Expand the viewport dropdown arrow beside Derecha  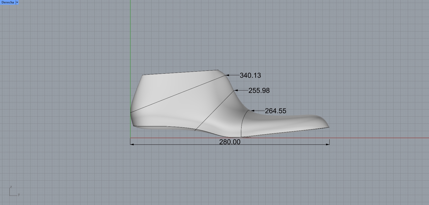(x=17, y=2)
